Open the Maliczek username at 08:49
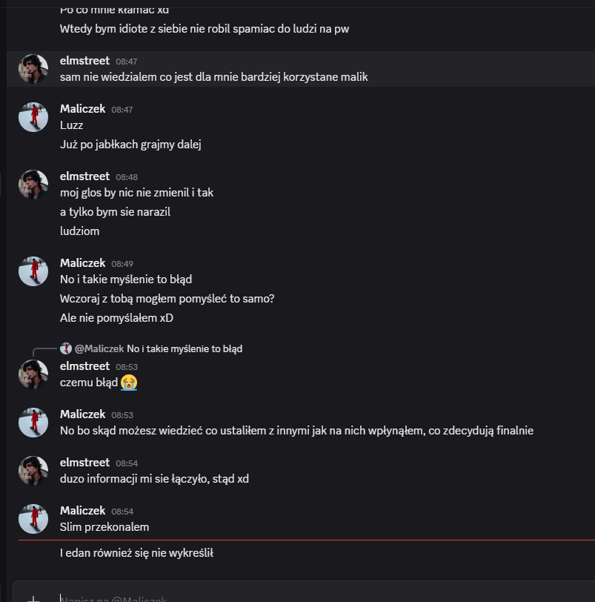 [x=82, y=263]
